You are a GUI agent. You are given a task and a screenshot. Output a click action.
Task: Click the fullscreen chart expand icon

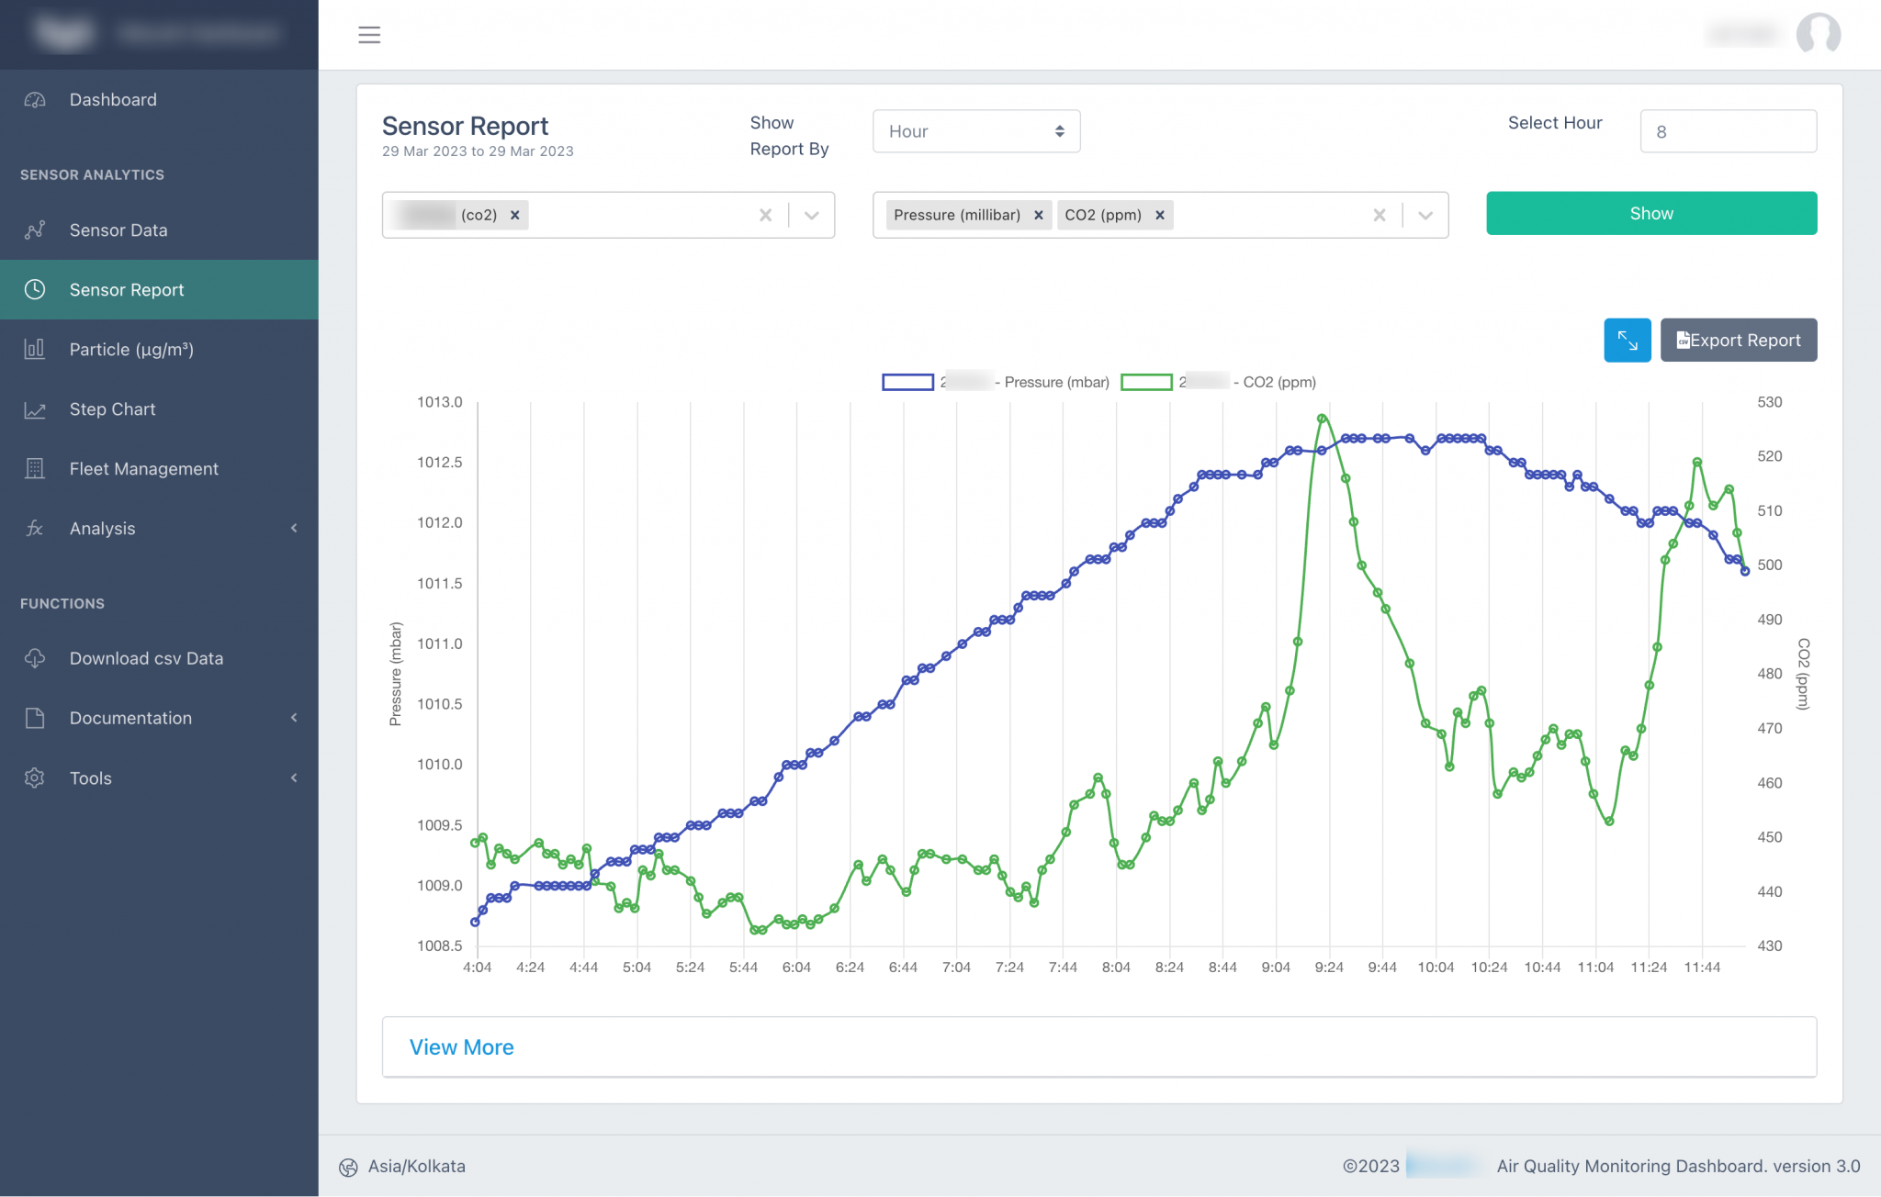click(x=1627, y=340)
